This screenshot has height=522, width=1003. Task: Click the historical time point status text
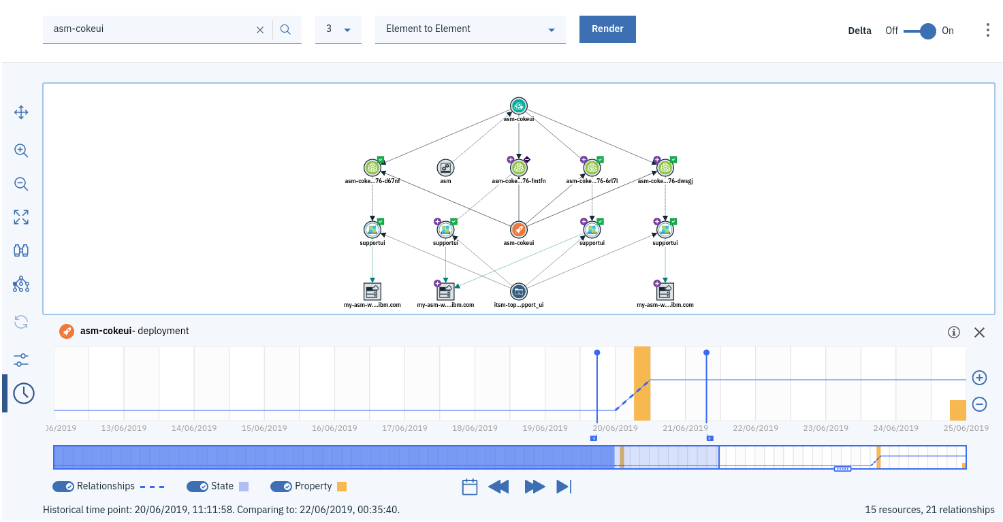221,510
